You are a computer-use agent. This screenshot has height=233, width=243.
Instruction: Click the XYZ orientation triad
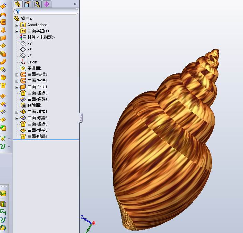pyautogui.click(x=88, y=224)
